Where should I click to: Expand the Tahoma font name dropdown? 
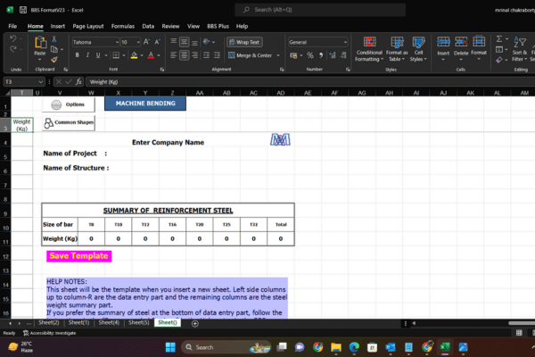coord(117,42)
